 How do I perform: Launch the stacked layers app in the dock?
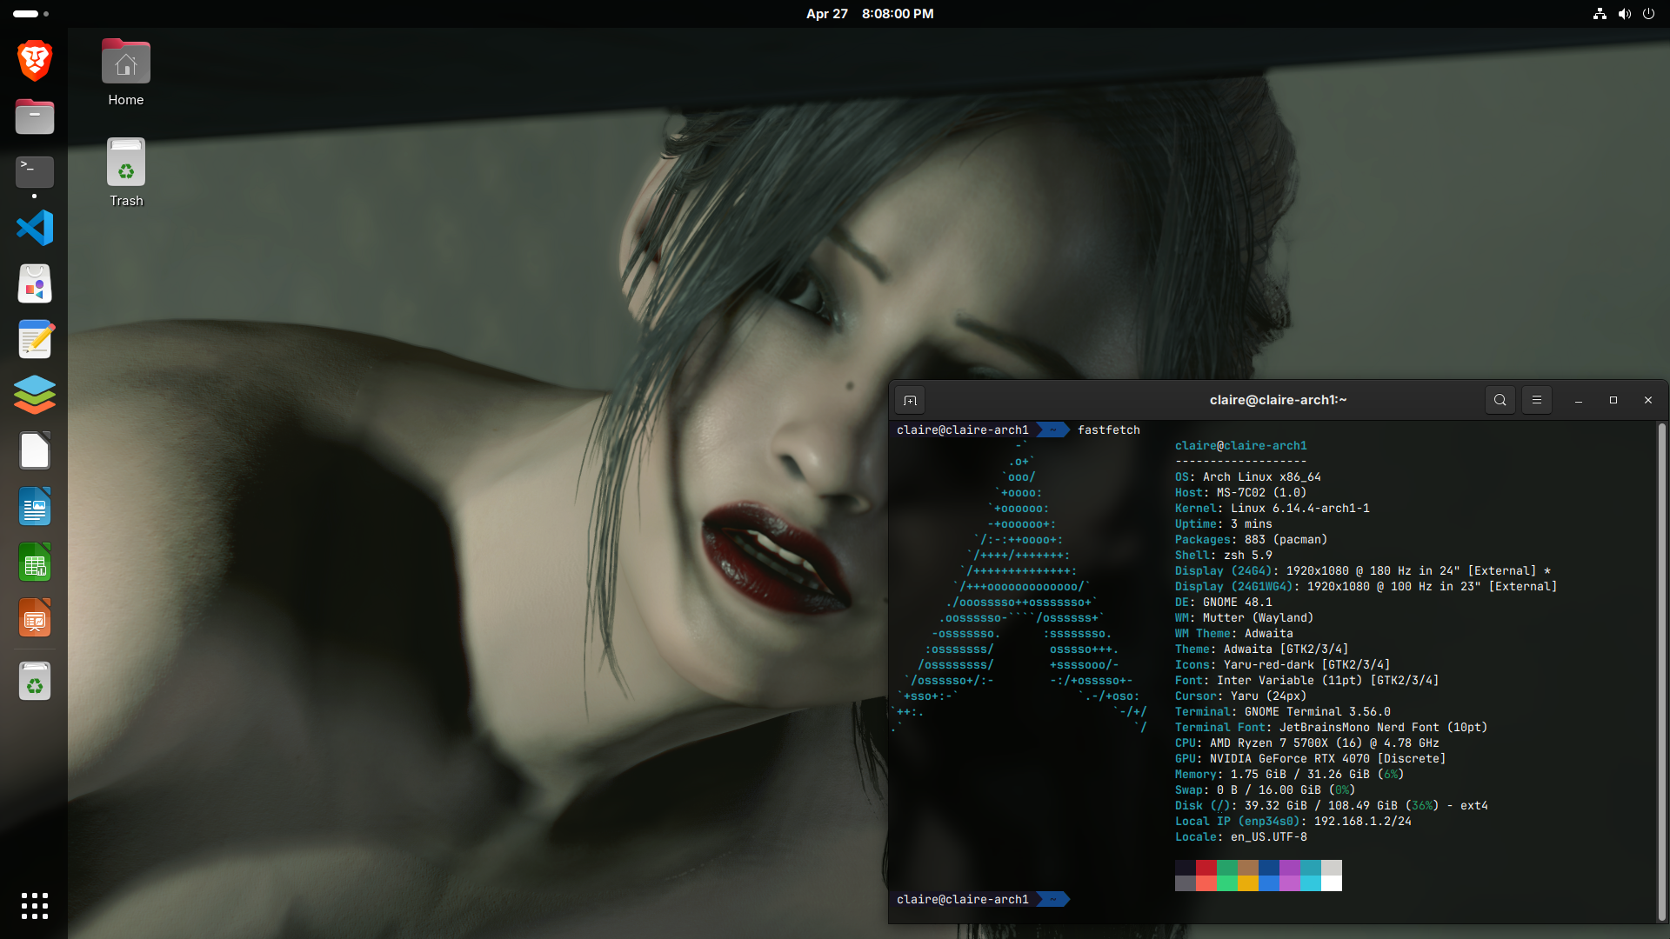(x=35, y=395)
